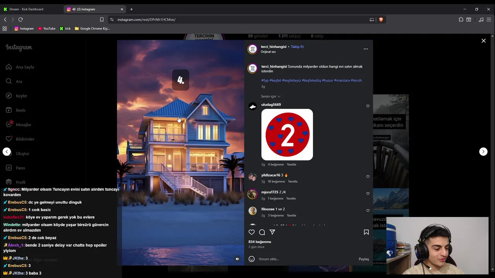Open '4 beğenme' under uludag5669's comment
The width and height of the screenshot is (495, 278).
click(x=276, y=164)
